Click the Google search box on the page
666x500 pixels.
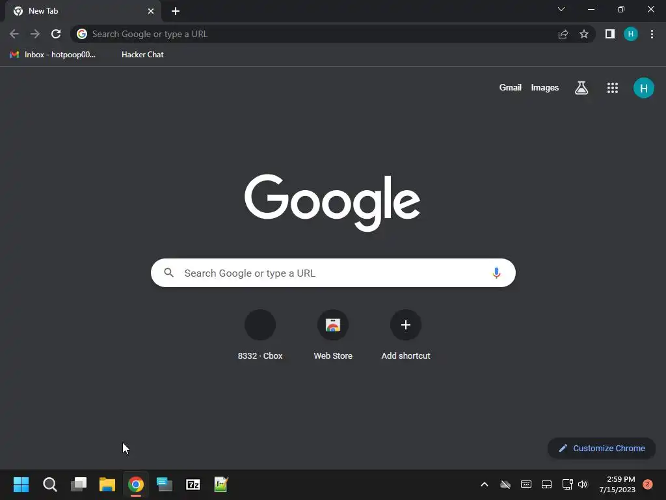coord(333,273)
